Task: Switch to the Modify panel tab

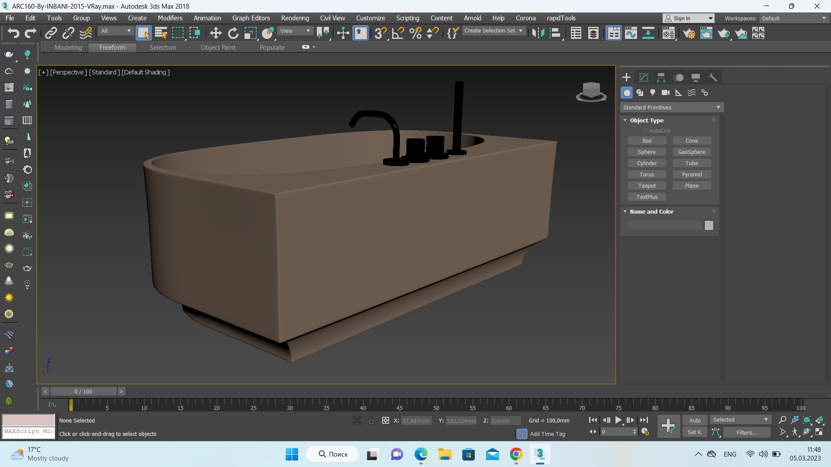Action: click(x=644, y=77)
